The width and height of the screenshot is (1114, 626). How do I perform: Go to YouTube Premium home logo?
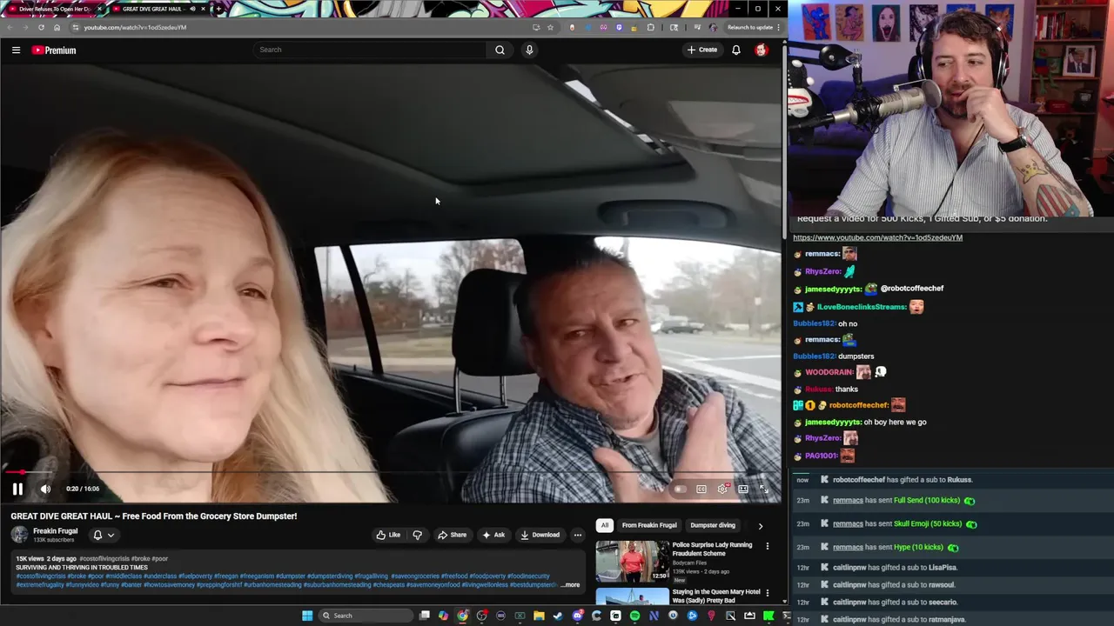(x=54, y=50)
